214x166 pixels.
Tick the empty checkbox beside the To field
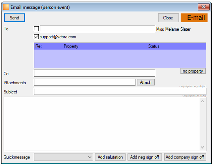36,29
